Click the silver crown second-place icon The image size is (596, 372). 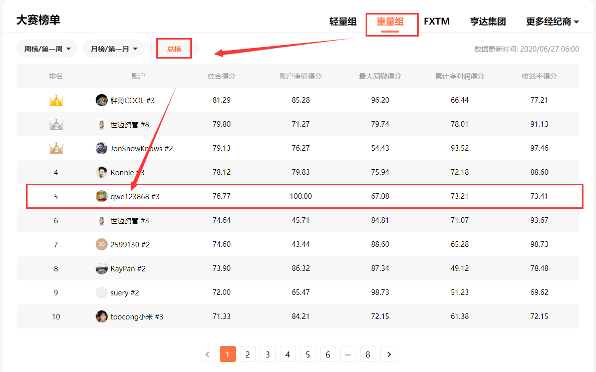(x=56, y=125)
